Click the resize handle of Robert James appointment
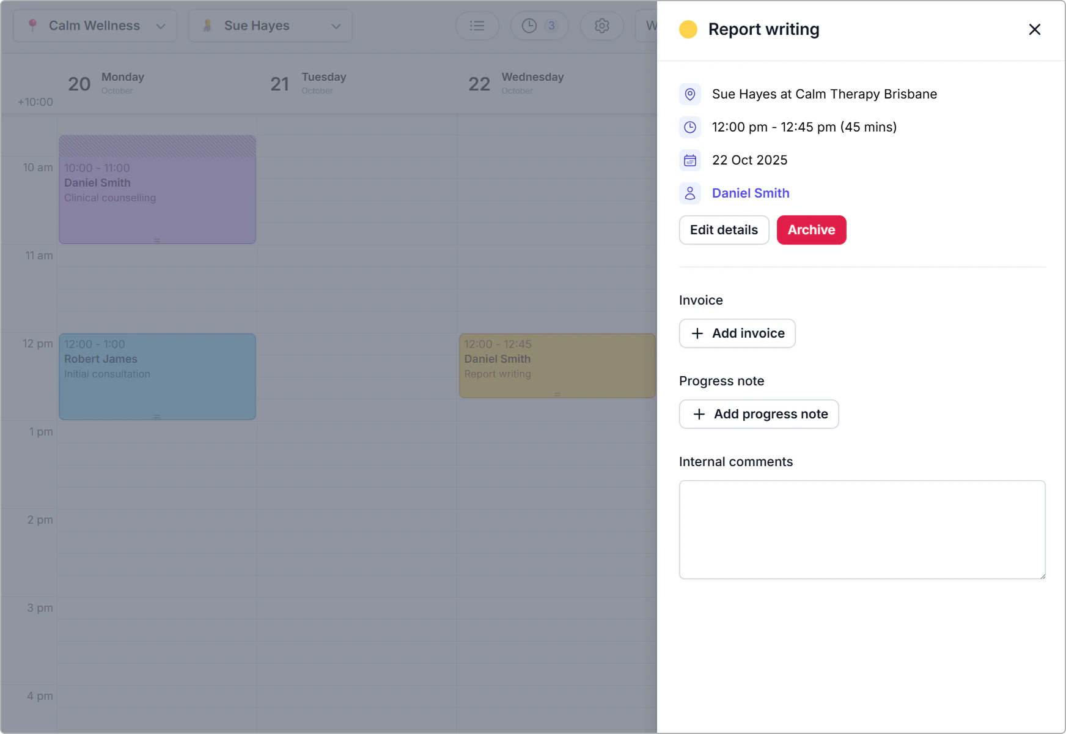1066x734 pixels. coord(157,417)
